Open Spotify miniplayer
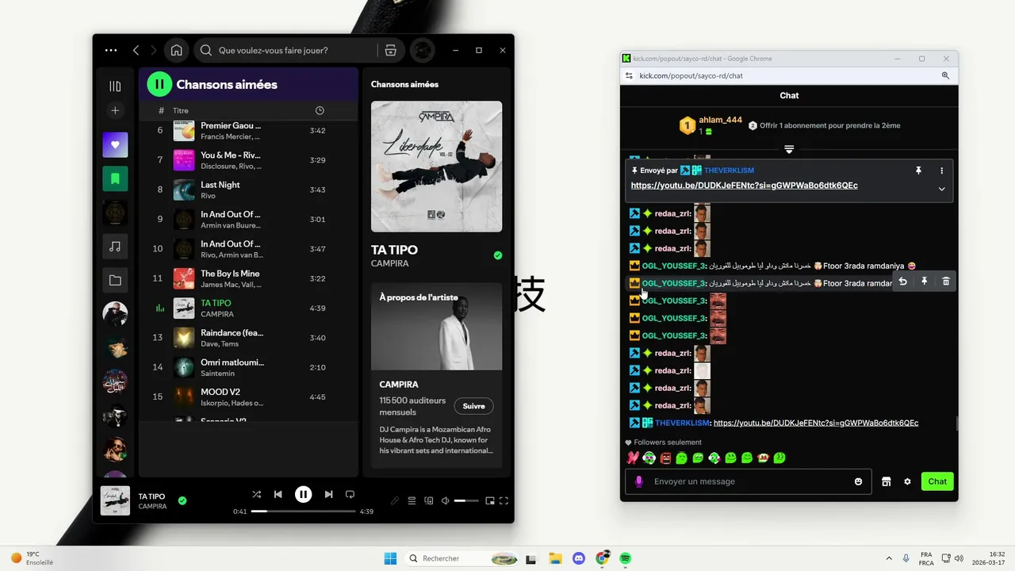Viewport: 1015px width, 571px height. coord(490,500)
